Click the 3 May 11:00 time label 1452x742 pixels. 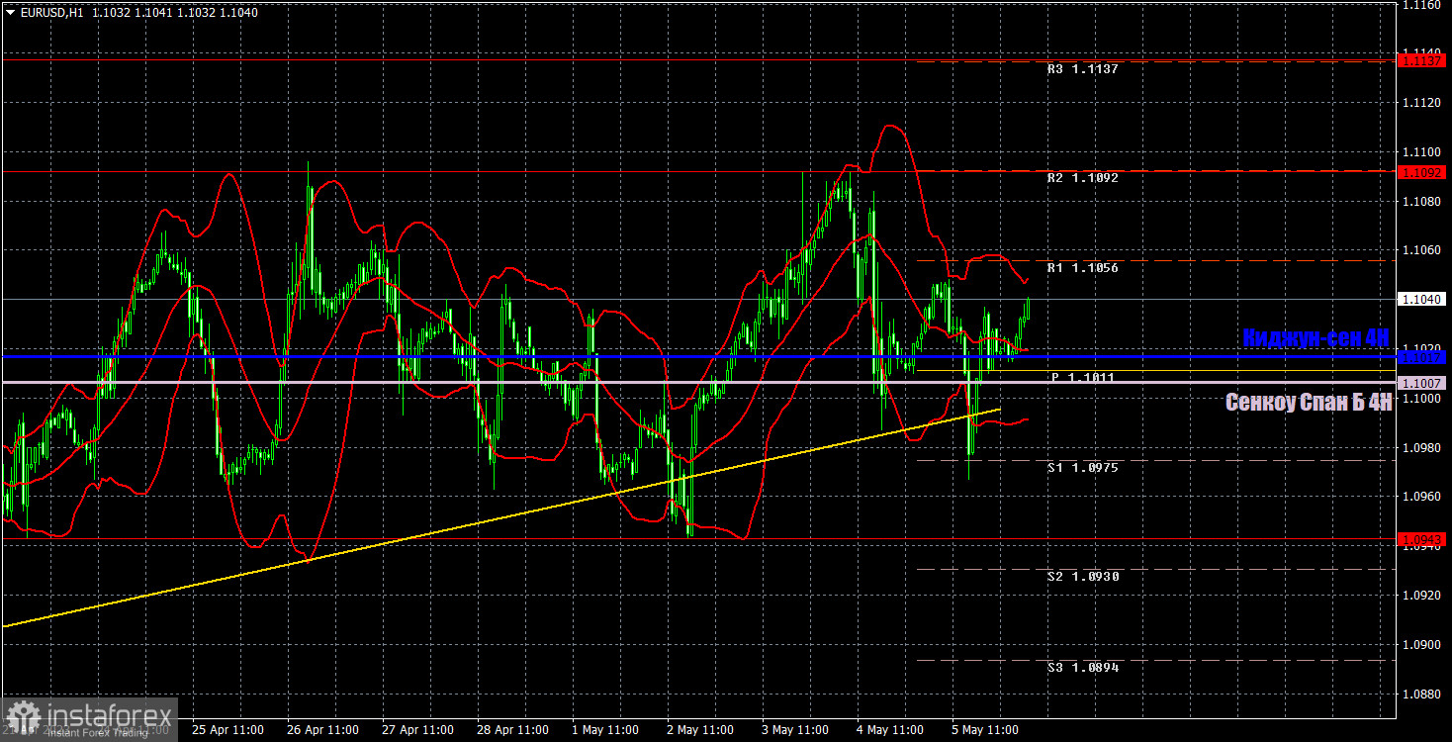[797, 730]
